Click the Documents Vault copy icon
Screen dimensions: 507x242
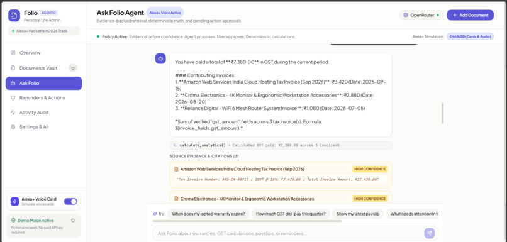tap(13, 68)
